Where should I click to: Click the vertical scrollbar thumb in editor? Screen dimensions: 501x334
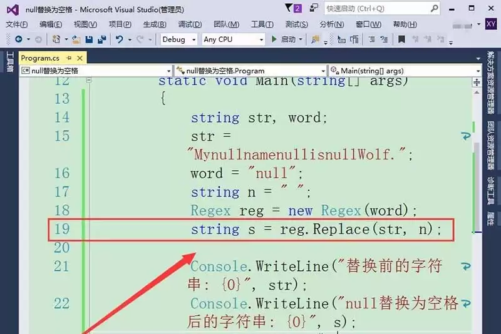coord(477,187)
